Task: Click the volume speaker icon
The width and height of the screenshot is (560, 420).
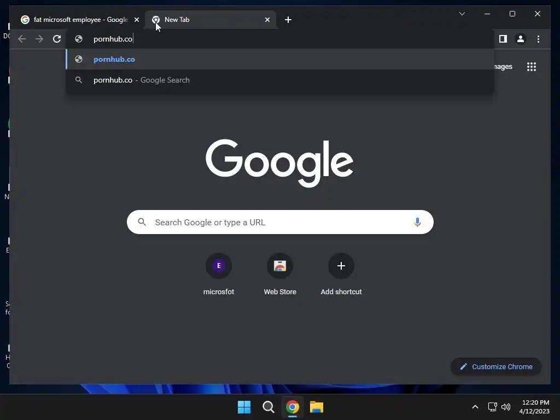Action: tap(506, 407)
